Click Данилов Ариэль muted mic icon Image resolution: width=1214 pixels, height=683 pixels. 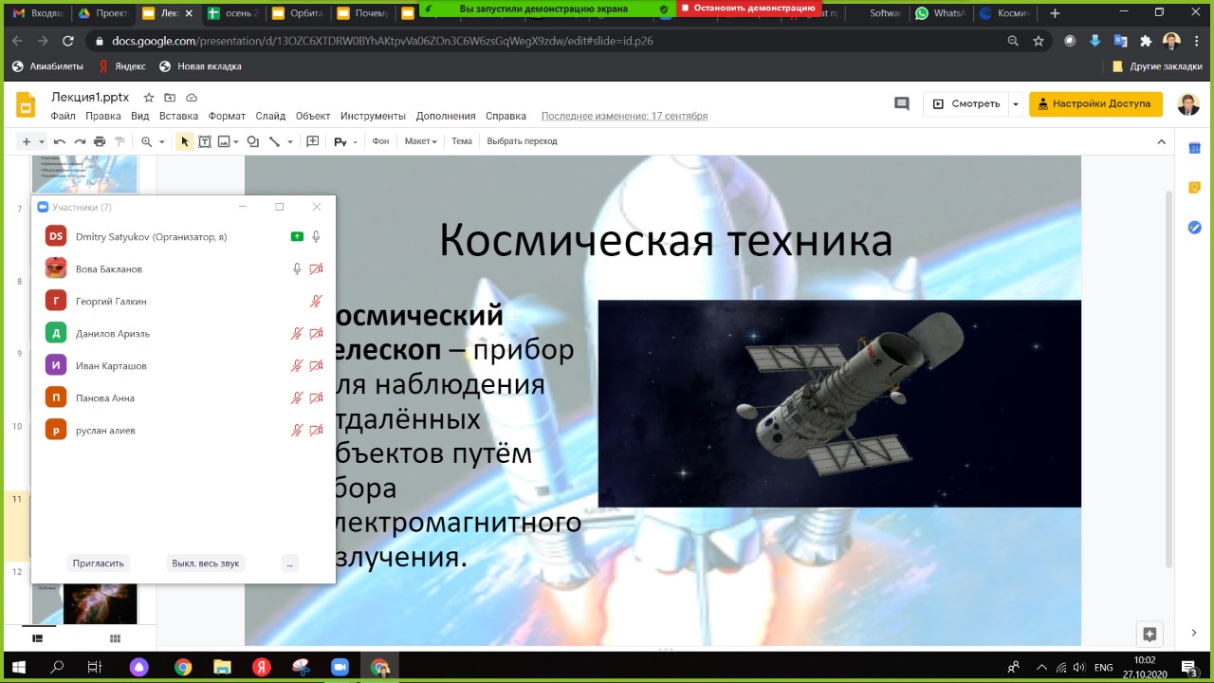tap(297, 333)
